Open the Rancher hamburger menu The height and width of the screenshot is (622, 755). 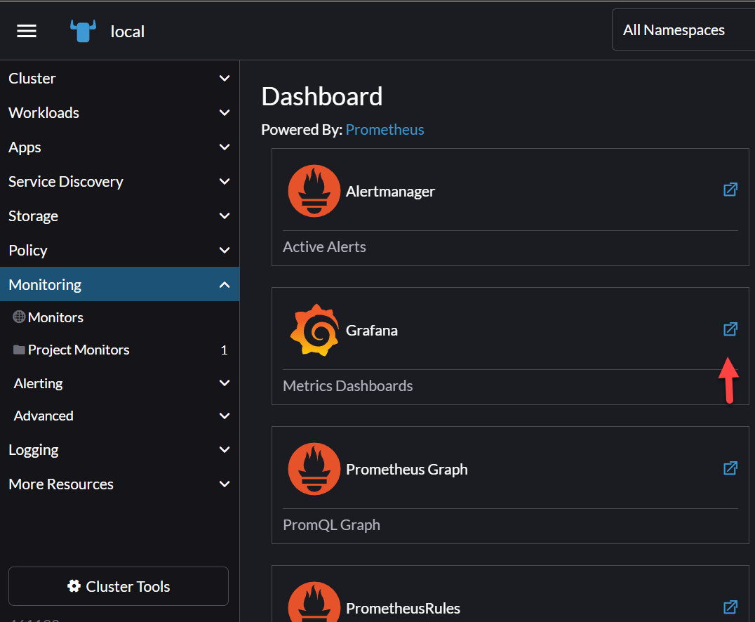[x=26, y=30]
